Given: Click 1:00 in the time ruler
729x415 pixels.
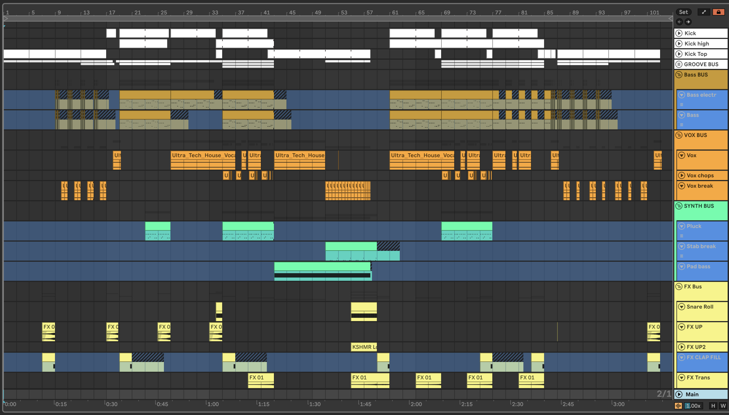Looking at the screenshot, I should coord(213,404).
